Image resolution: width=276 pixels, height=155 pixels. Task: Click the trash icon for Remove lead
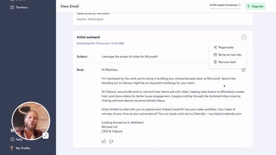(x=215, y=62)
